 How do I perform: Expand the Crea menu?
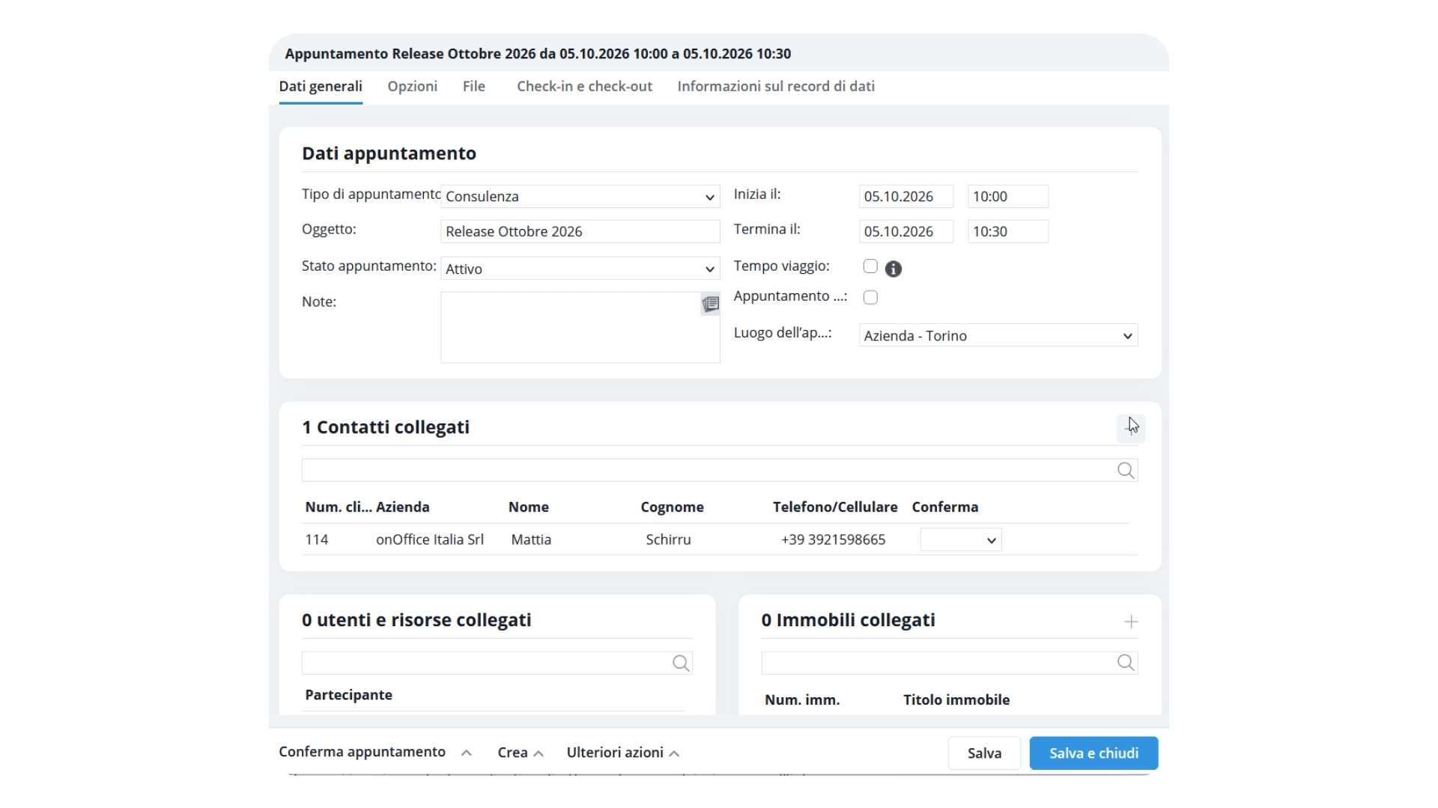click(x=520, y=753)
